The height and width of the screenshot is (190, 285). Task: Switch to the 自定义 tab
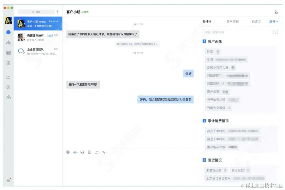[x=255, y=22]
